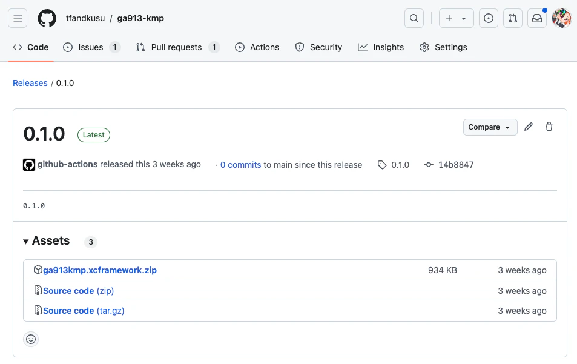This screenshot has width=577, height=364.
Task: Click the tfandkusu owner link
Action: (85, 18)
